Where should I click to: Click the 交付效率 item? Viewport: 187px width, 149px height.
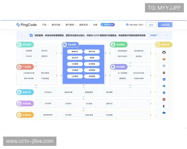(x=48, y=103)
